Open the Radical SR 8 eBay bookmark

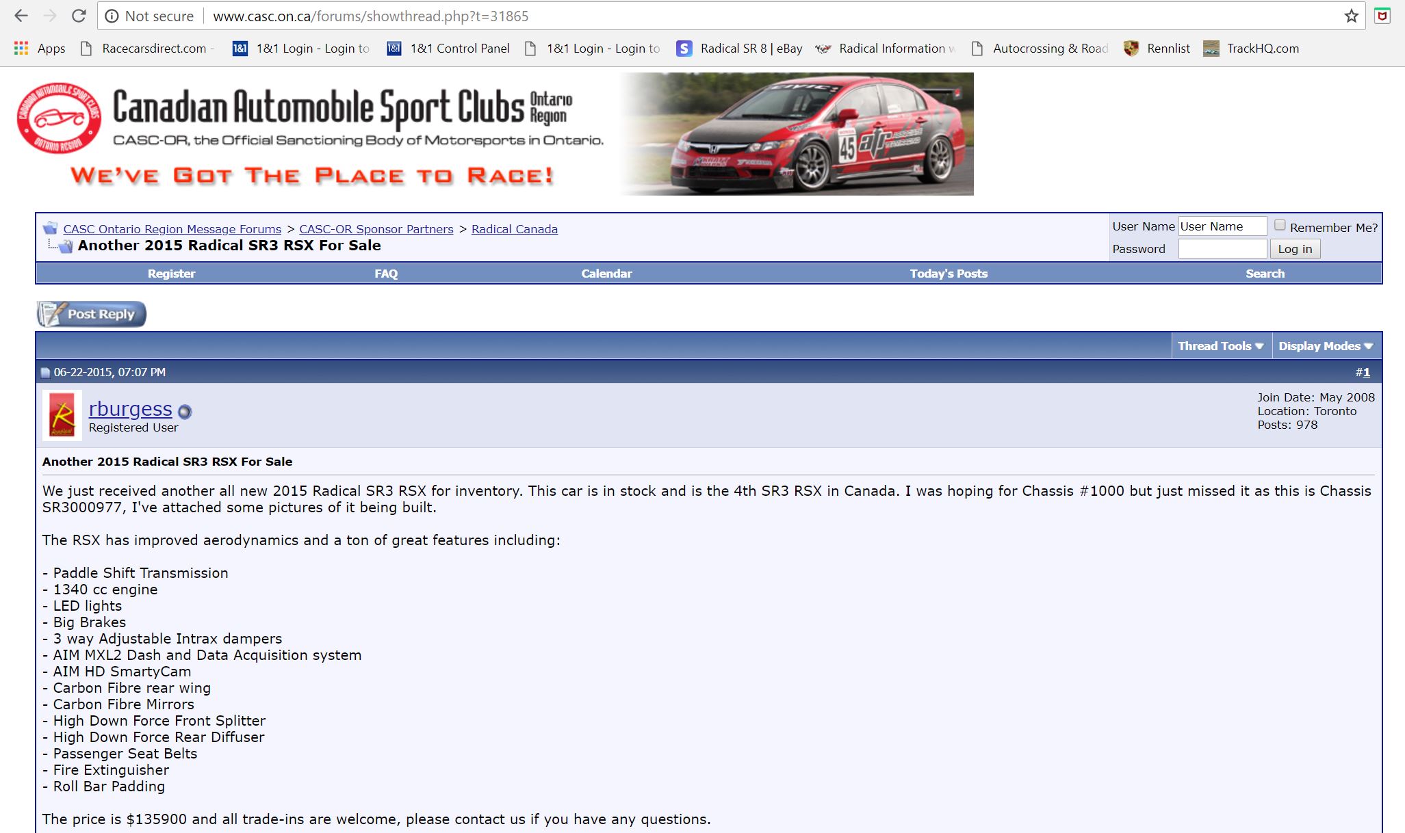(739, 49)
